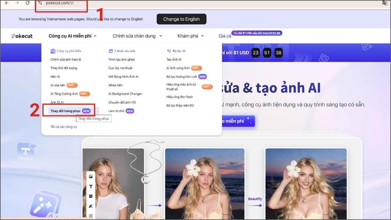391x220 pixels.
Task: Choose "Bộ lọc thập niên 90" from the menu
Action: pyautogui.click(x=180, y=105)
